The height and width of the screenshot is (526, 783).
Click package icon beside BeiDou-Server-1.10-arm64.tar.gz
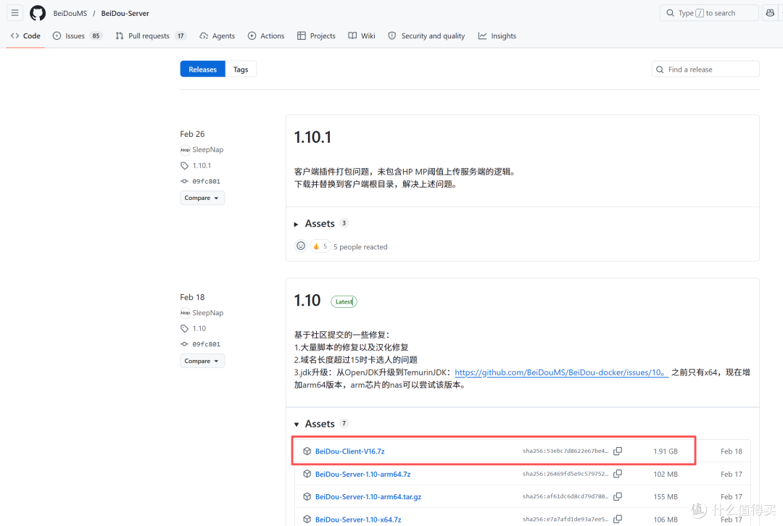pyautogui.click(x=307, y=497)
